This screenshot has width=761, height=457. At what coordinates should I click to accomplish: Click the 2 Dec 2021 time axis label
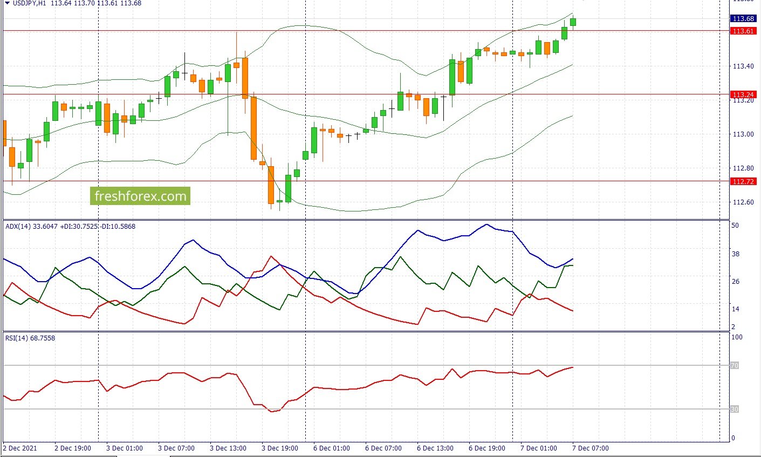point(20,448)
